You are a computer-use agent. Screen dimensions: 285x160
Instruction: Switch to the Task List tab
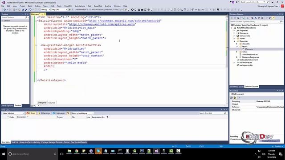[x=15, y=142]
